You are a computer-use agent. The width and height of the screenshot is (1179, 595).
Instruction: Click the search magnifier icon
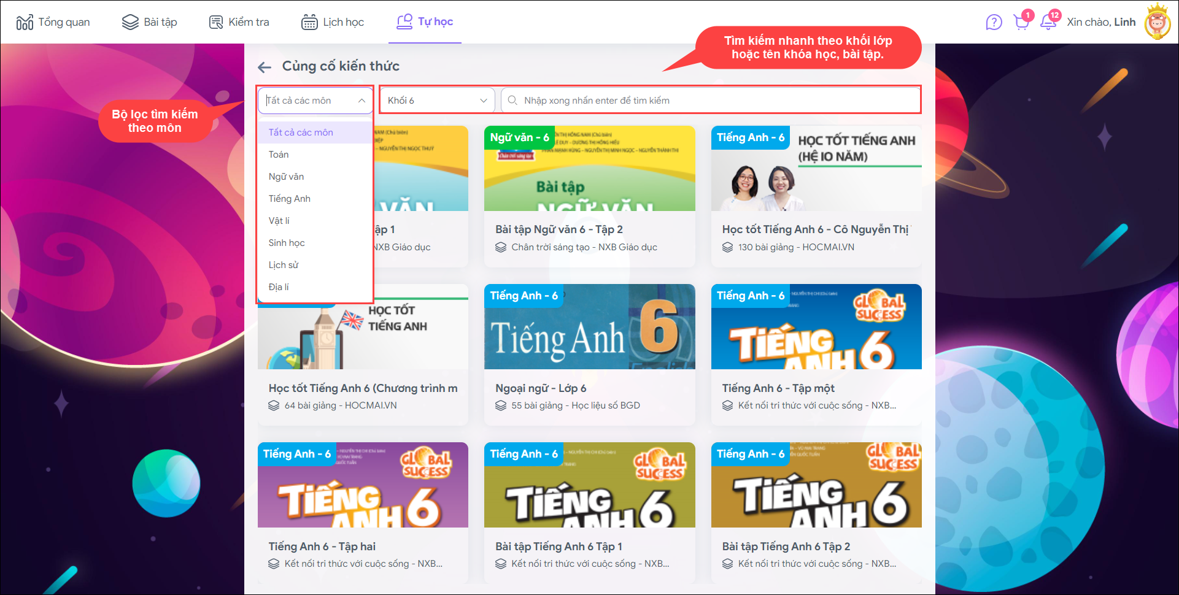pos(512,100)
